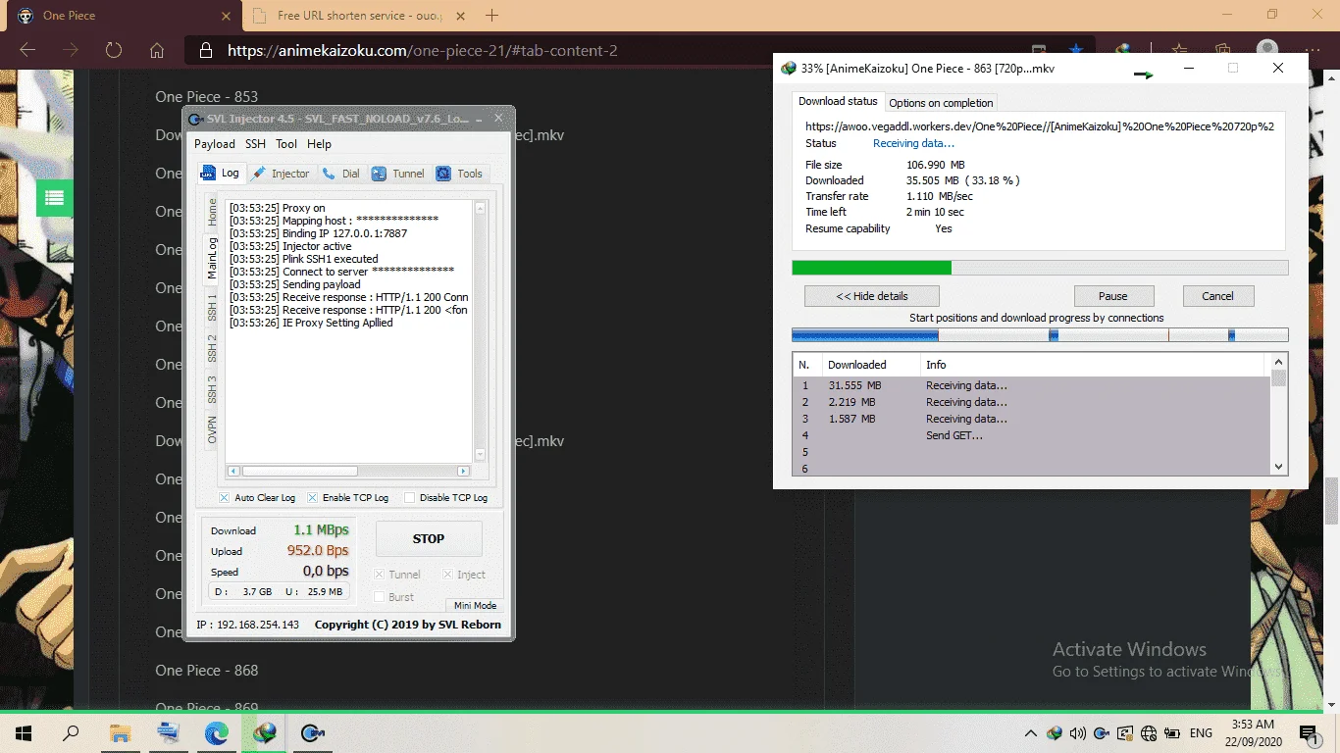The height and width of the screenshot is (753, 1340).
Task: Close the One Piece browser tab
Action: (x=225, y=16)
